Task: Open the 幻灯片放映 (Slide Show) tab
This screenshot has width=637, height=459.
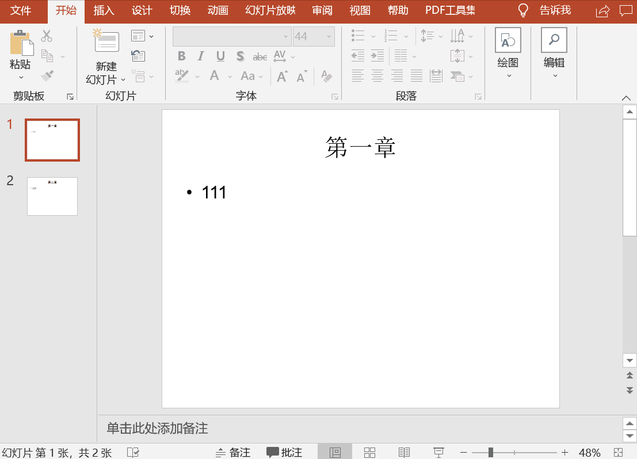Action: coord(269,10)
